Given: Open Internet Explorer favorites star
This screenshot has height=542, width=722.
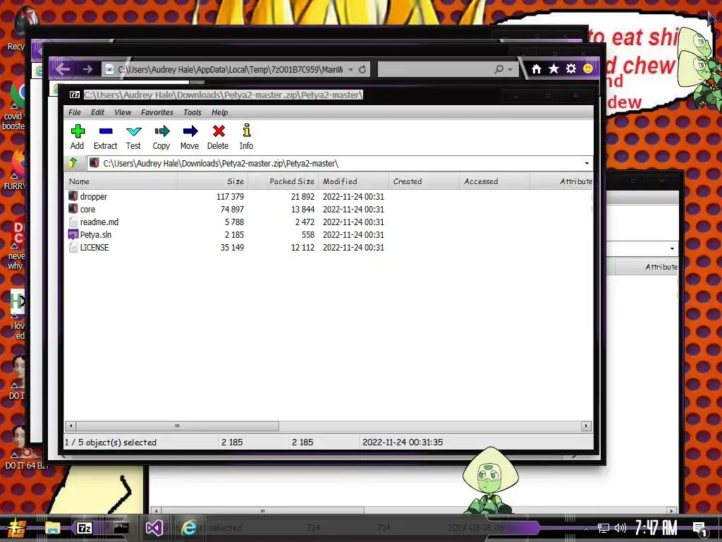Looking at the screenshot, I should click(553, 68).
